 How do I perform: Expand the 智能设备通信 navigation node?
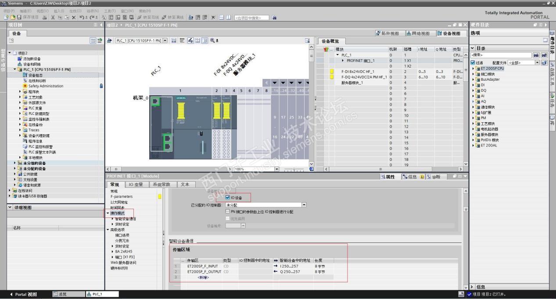click(x=112, y=218)
